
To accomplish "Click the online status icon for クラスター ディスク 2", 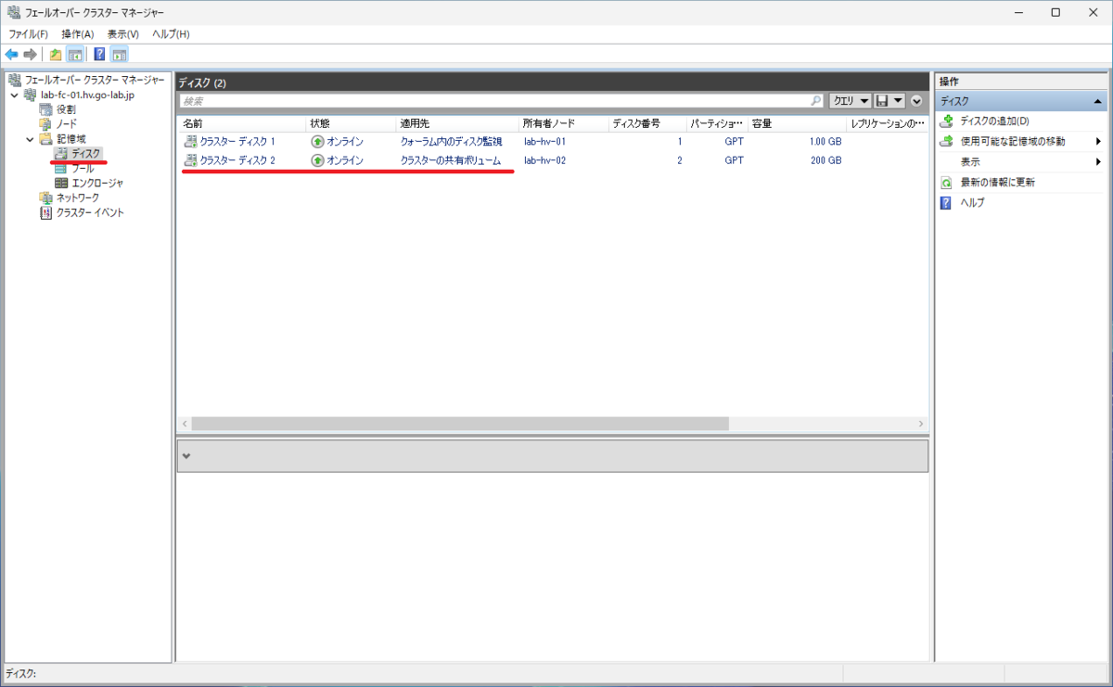I will coord(317,160).
